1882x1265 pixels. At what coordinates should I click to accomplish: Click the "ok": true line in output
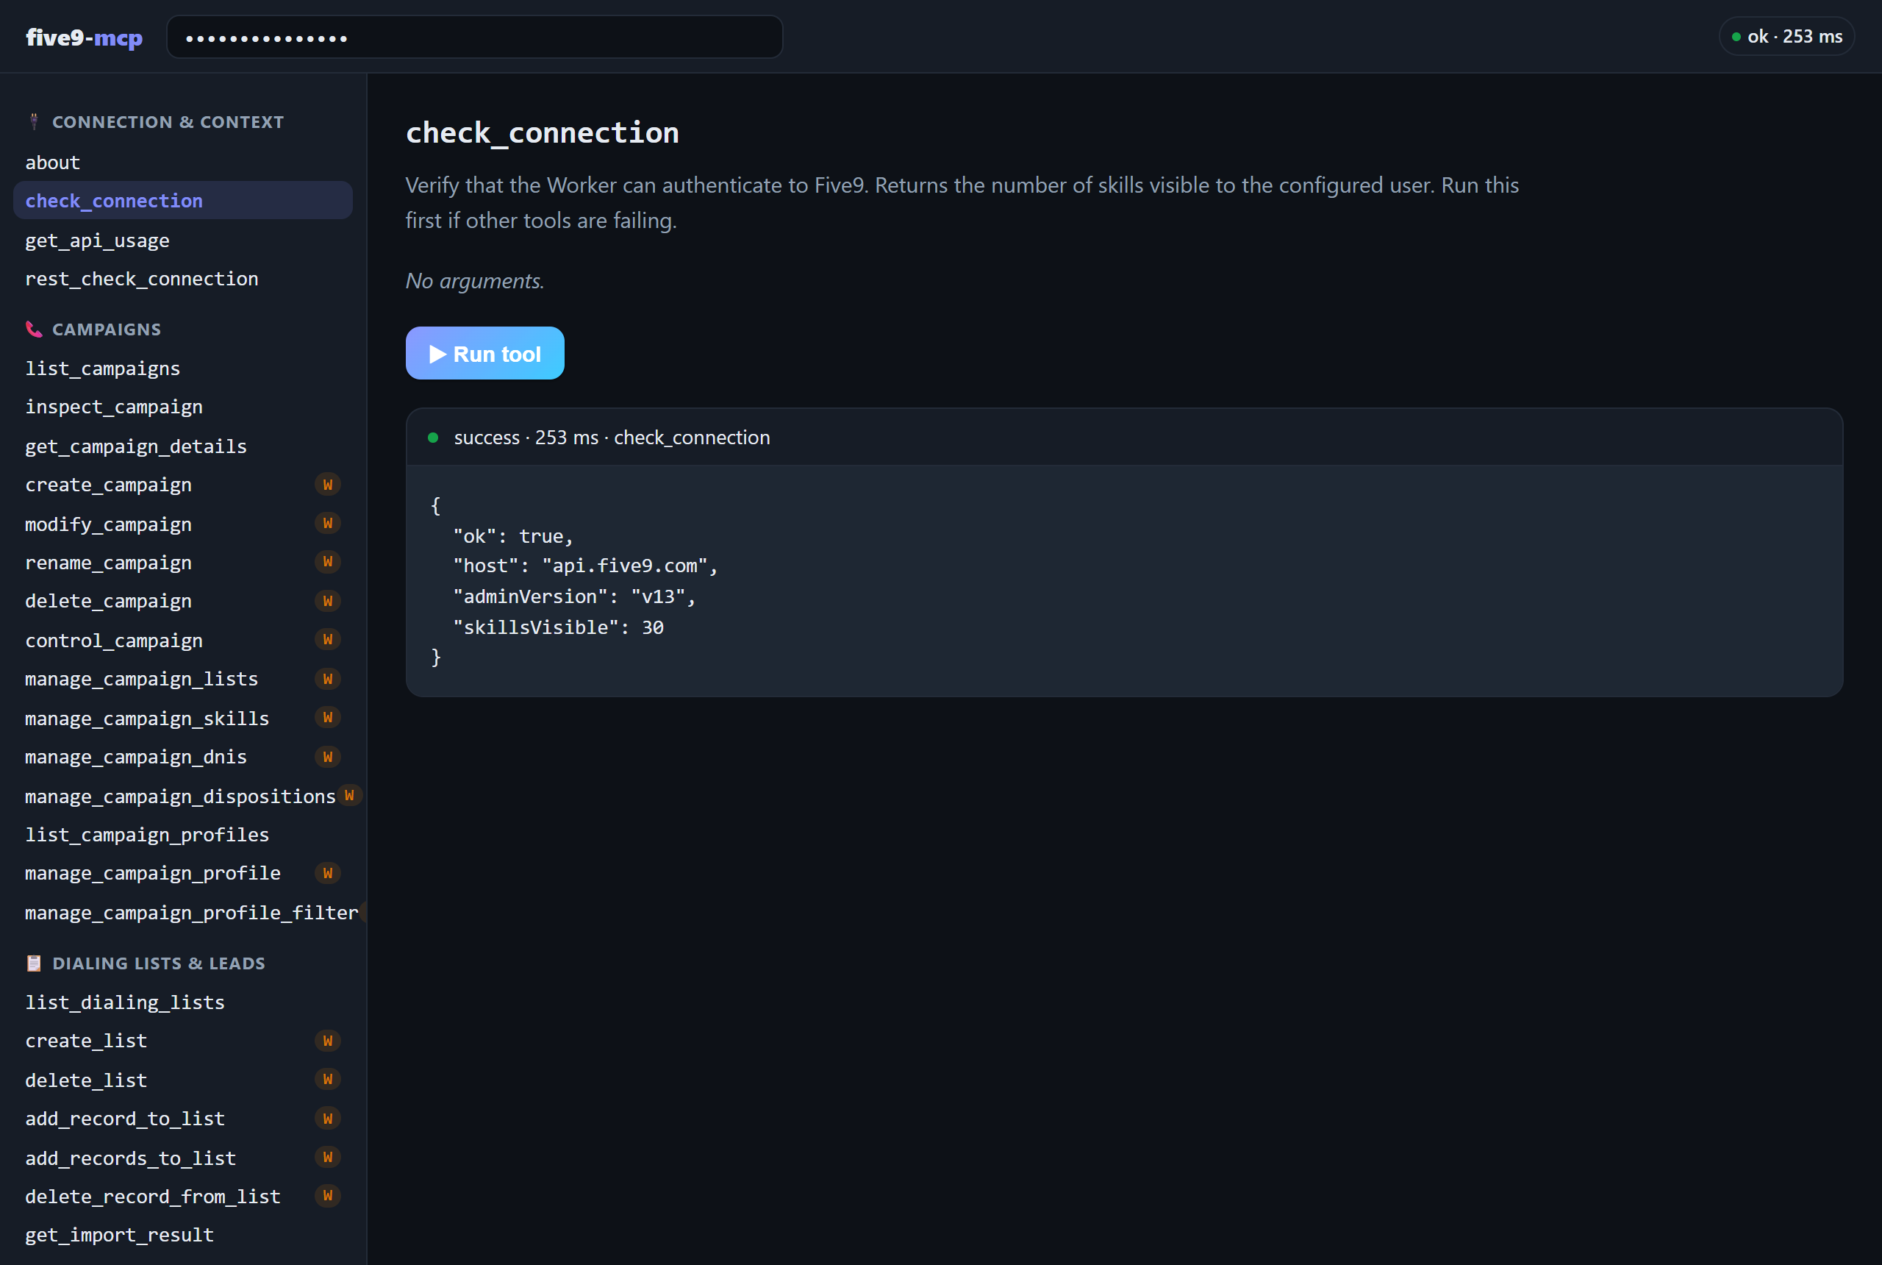click(513, 536)
